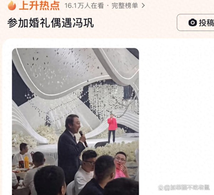Tap the seated guest in pink shirt with glasses
214x195 pixels.
click(121, 165)
